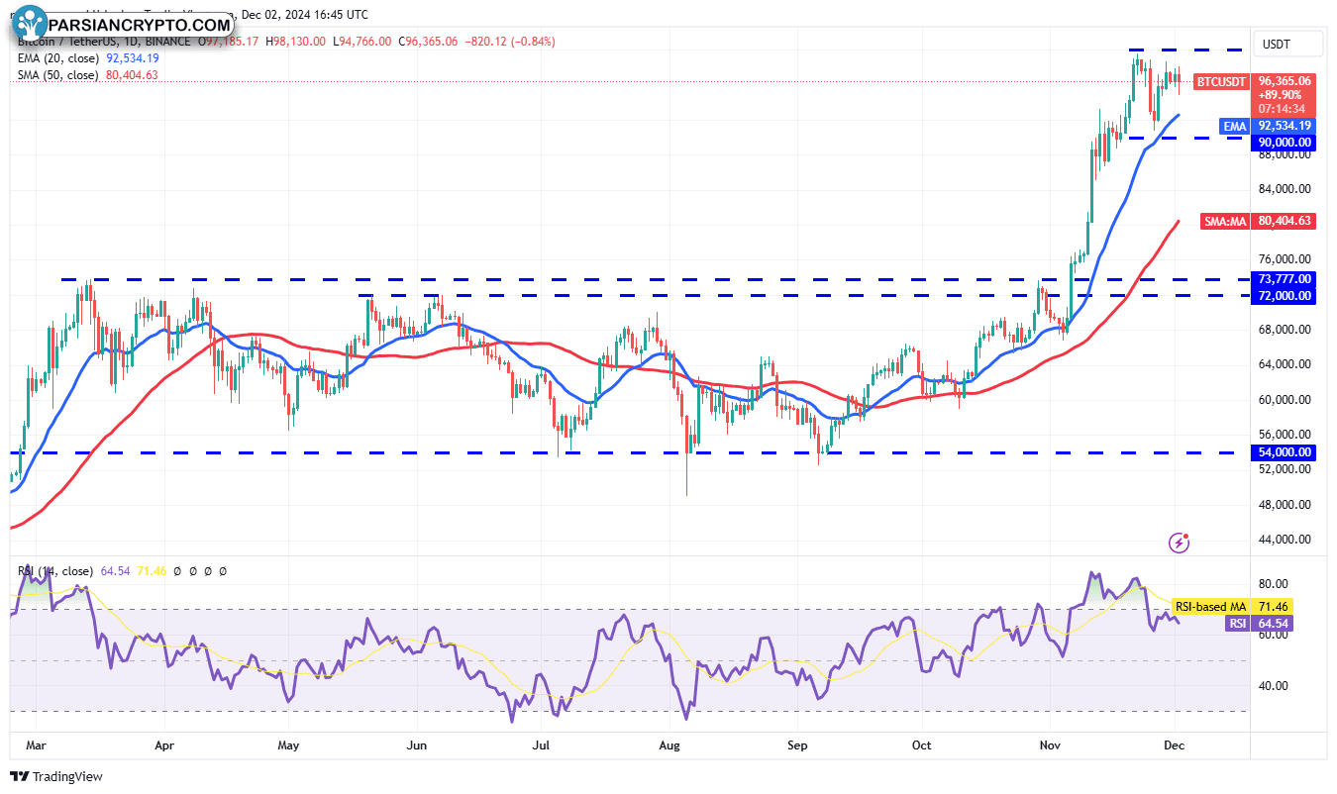
Task: Click the Oct label on time axis
Action: (922, 744)
